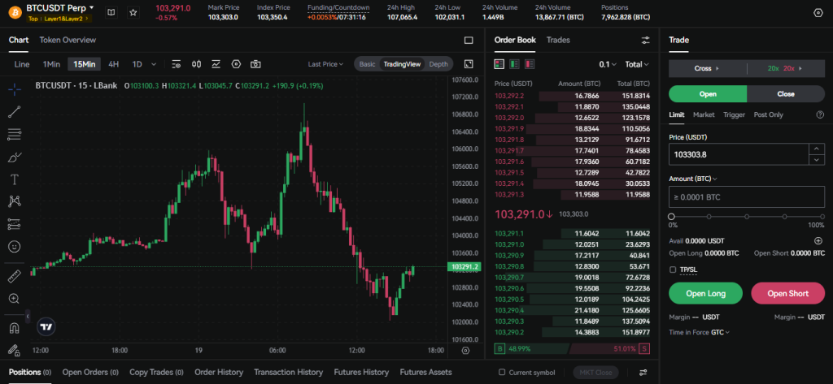Click the Open Short button

[x=787, y=293]
